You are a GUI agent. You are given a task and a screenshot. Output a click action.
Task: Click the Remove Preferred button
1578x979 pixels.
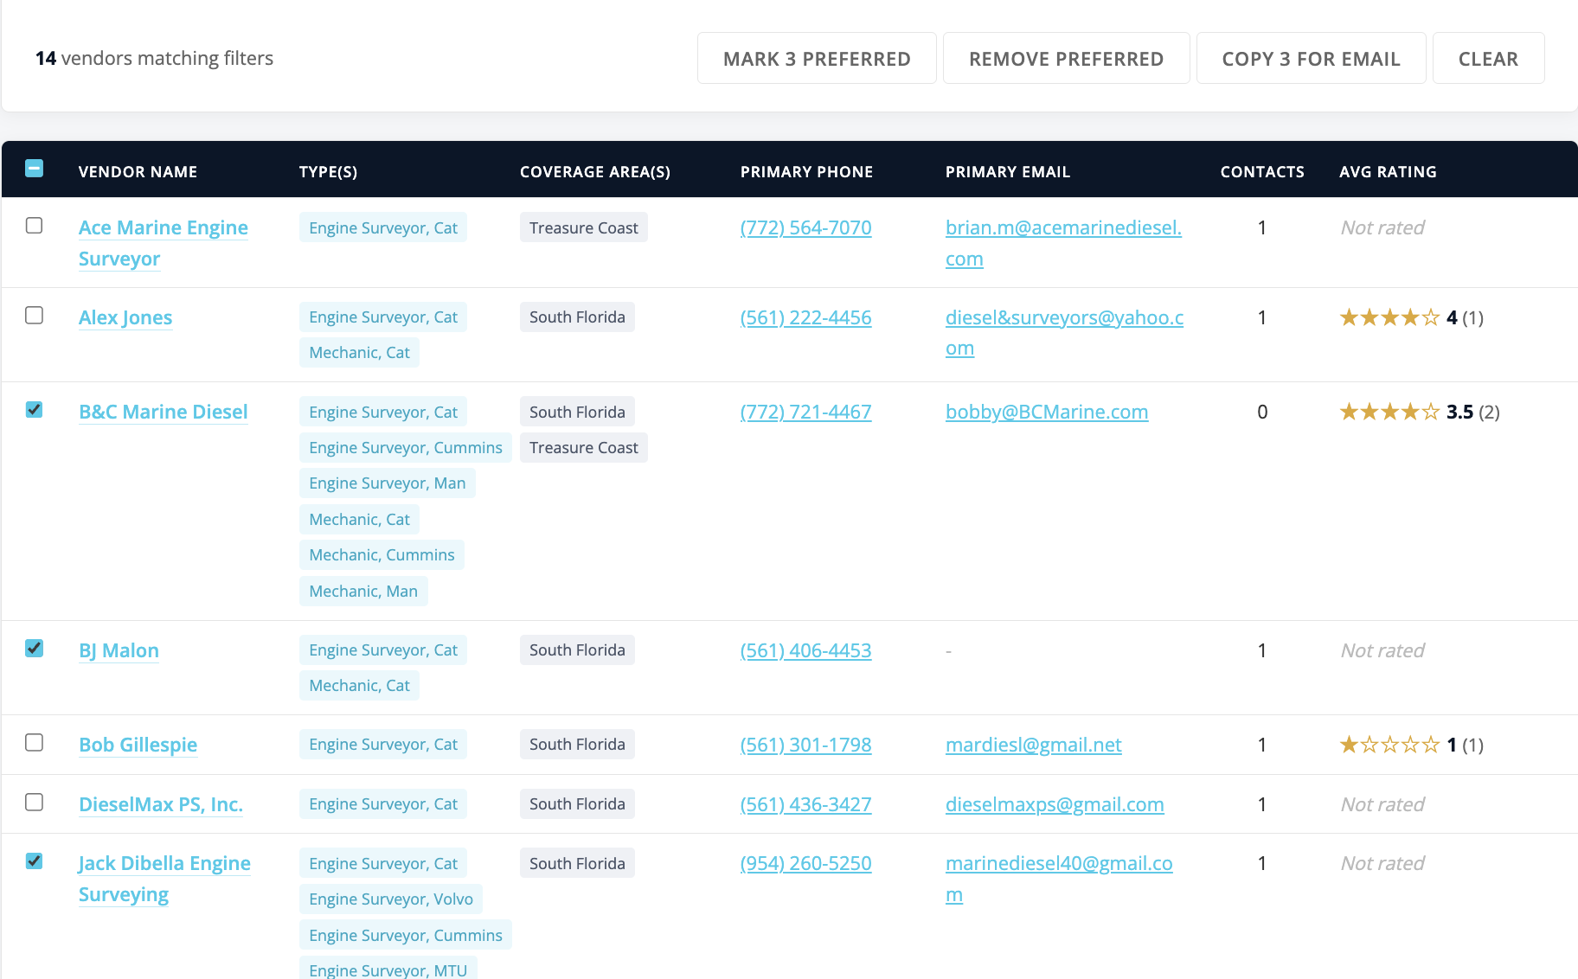point(1066,58)
